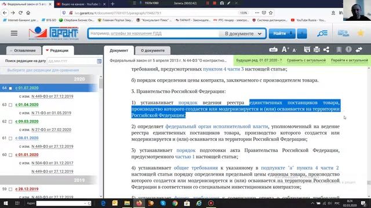Click the Гарант logo
The height and width of the screenshot is (208, 371).
53,34
